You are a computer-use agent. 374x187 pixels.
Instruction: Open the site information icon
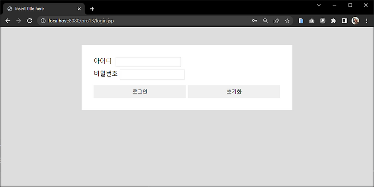tap(43, 21)
